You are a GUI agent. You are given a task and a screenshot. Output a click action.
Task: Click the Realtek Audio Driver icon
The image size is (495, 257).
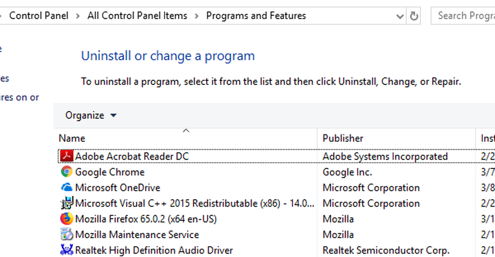pyautogui.click(x=66, y=250)
